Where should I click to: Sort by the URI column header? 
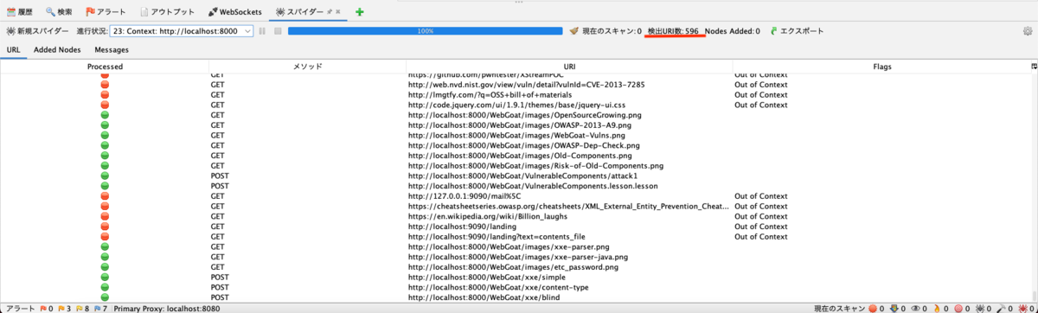click(x=569, y=67)
